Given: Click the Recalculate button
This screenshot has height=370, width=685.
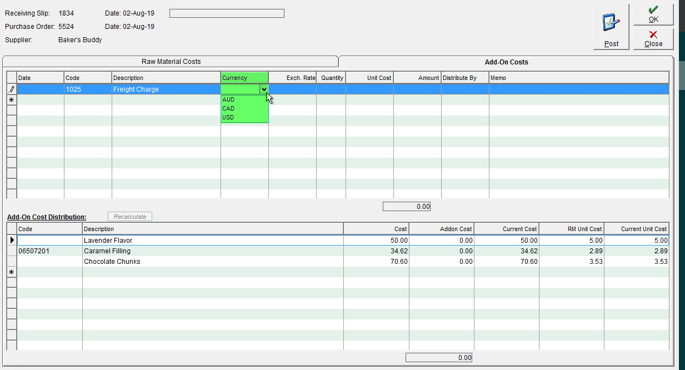Looking at the screenshot, I should pos(129,217).
